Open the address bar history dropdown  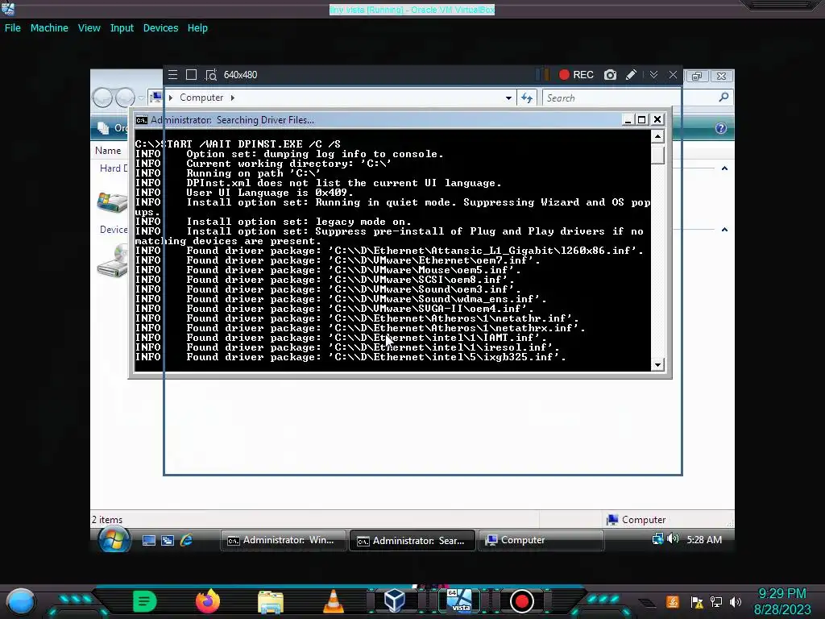508,98
